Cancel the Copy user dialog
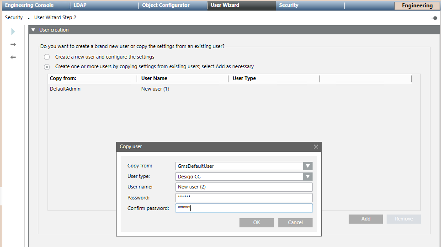This screenshot has height=247, width=441. click(295, 223)
